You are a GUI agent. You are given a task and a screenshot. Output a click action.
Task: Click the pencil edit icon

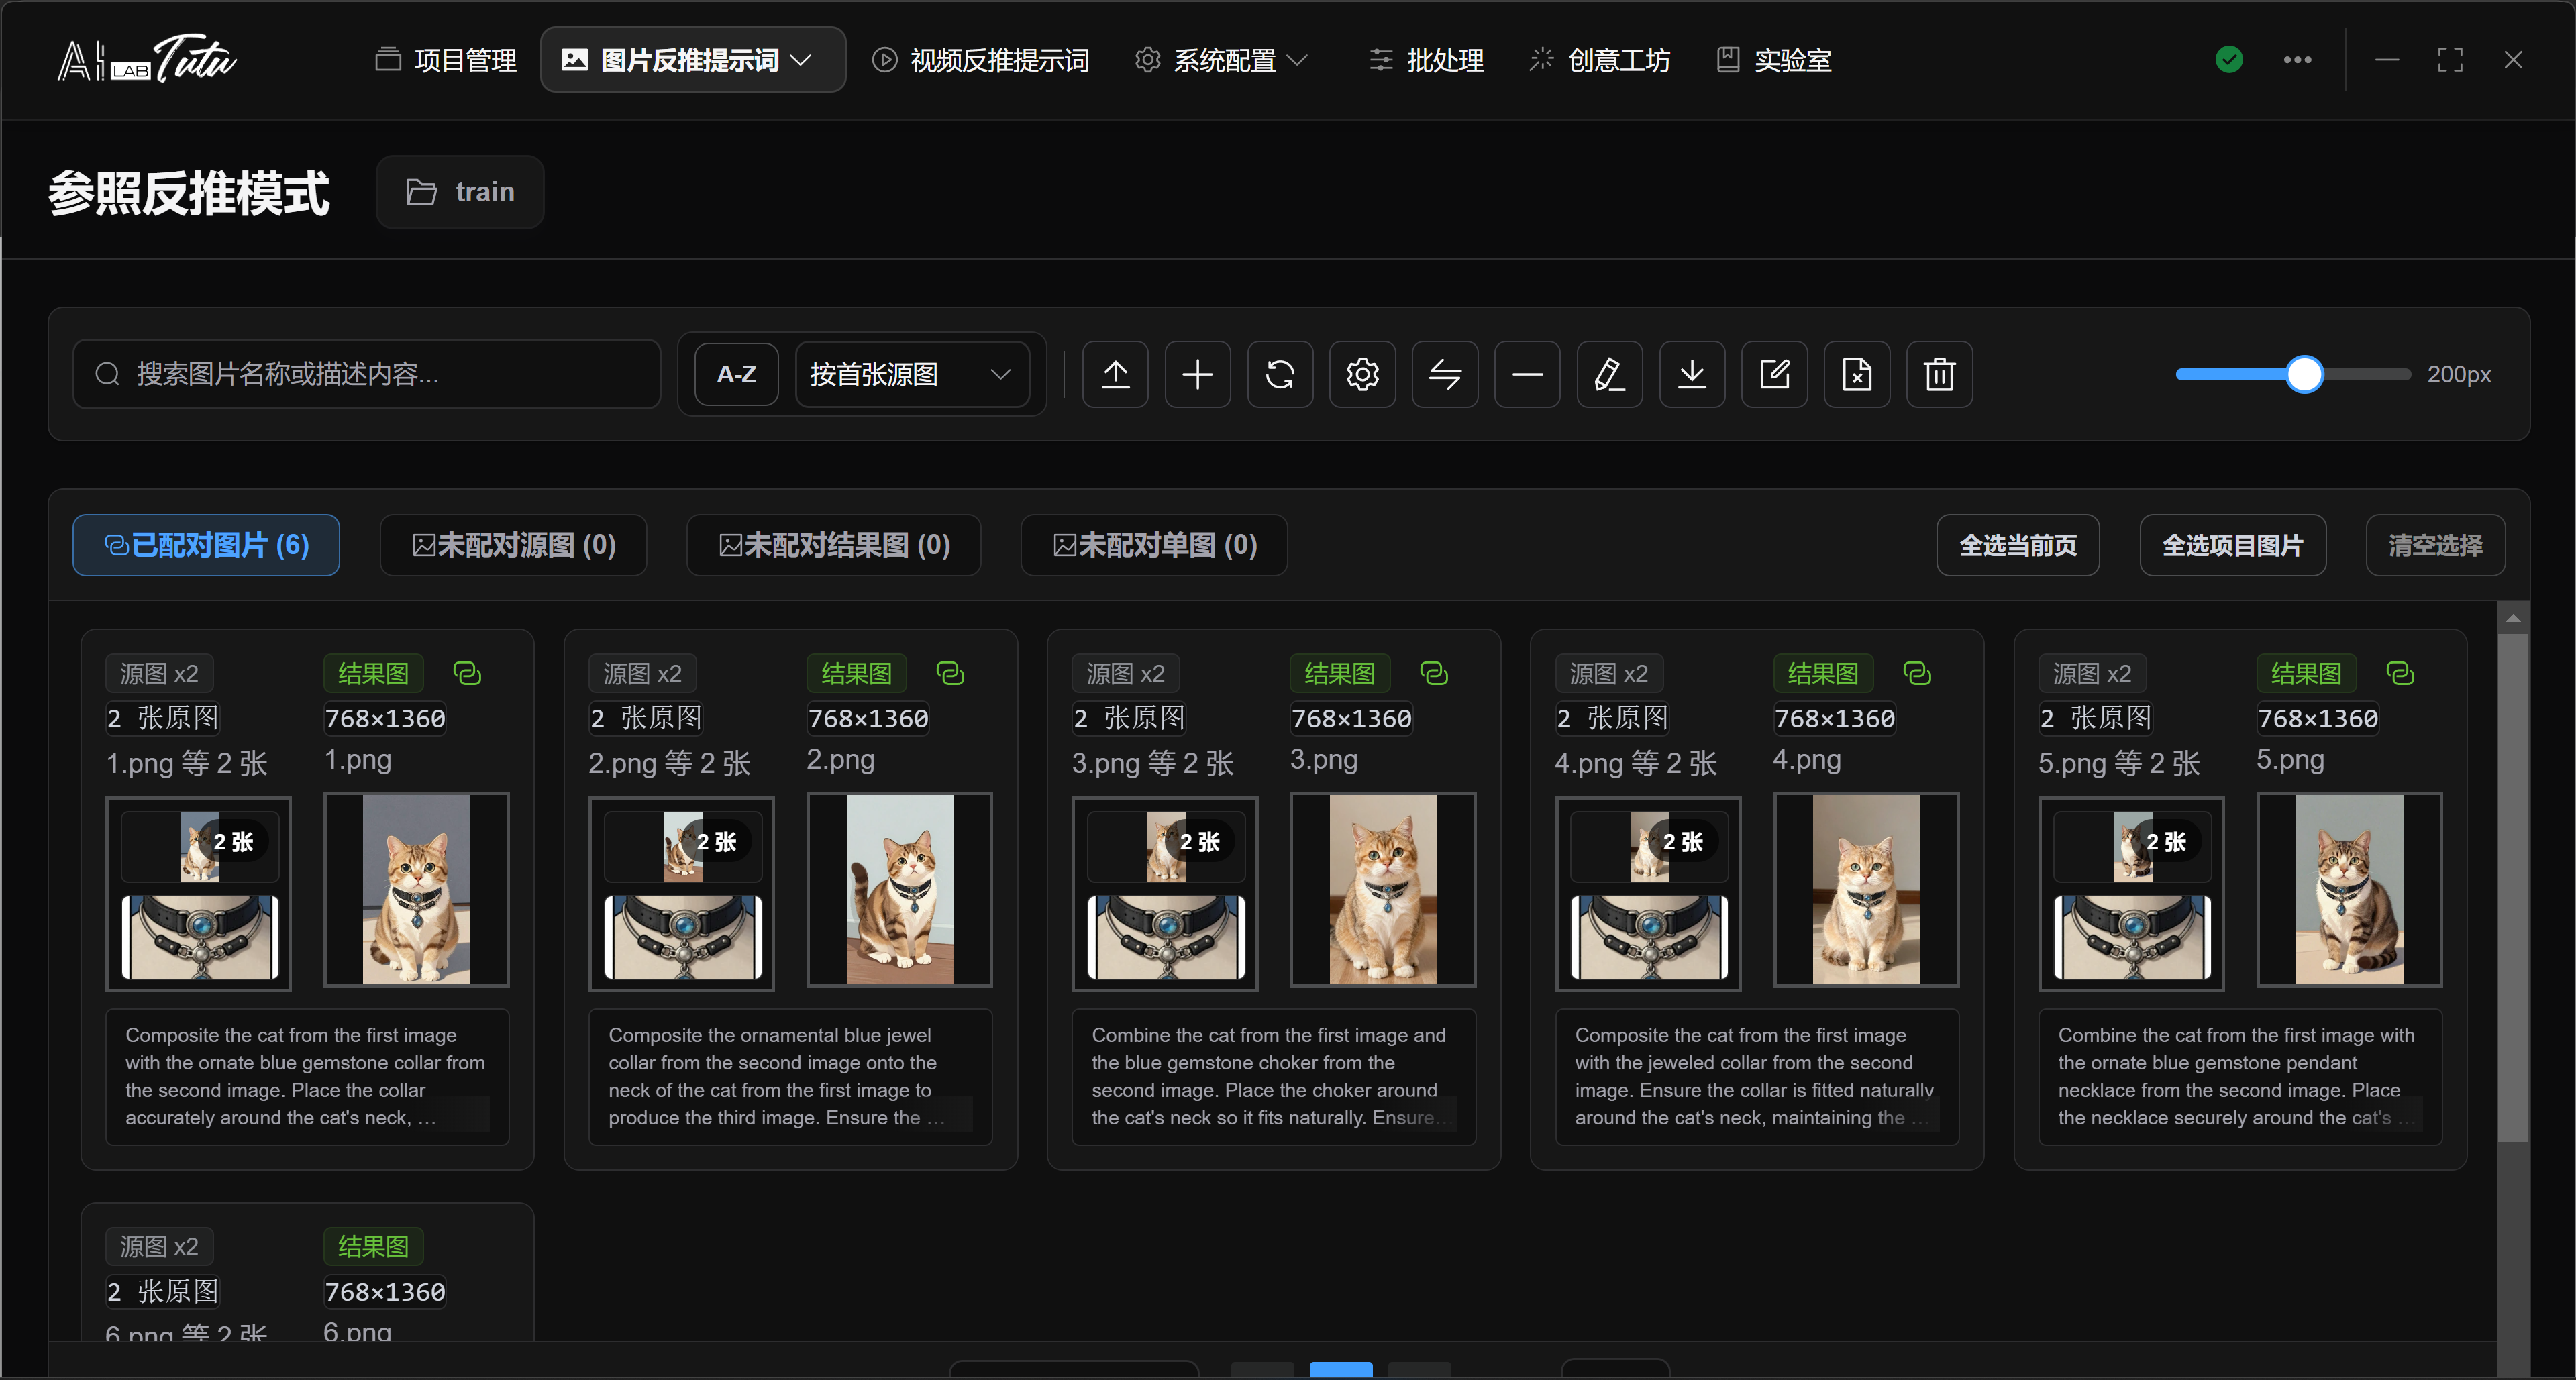pos(1609,375)
